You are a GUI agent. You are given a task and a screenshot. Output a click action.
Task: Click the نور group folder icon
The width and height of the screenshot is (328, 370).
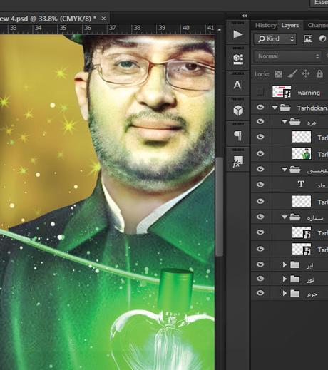pos(295,279)
